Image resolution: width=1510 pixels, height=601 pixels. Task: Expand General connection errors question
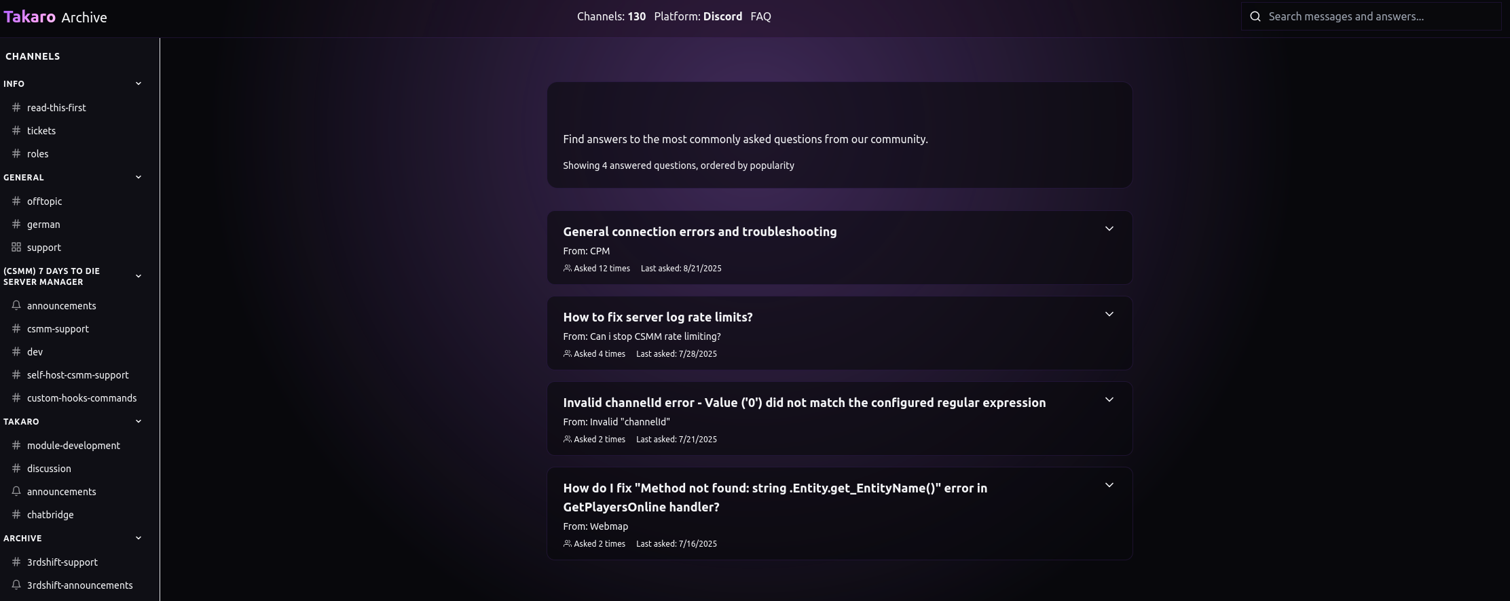pyautogui.click(x=1109, y=229)
